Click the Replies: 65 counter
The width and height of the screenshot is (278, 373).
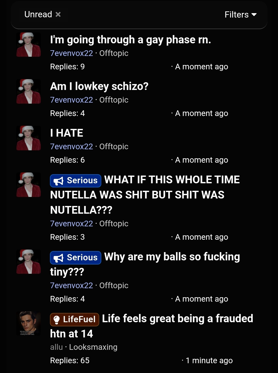point(70,360)
